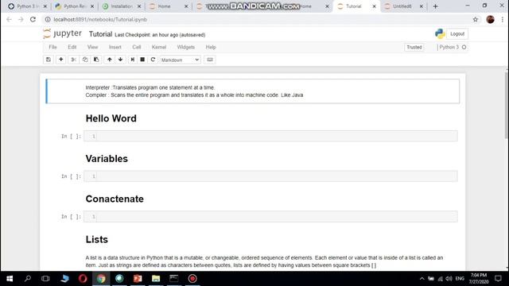Click the browser back arrow
Viewport: 509px width, 286px height.
tap(9, 19)
